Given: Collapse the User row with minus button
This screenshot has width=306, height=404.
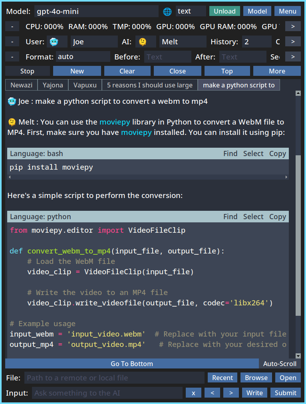Looking at the screenshot, I should pos(12,42).
